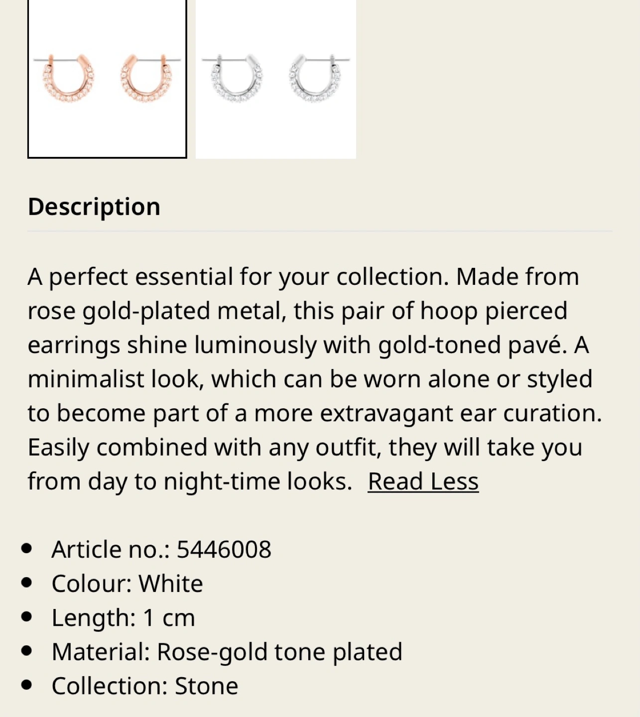Image resolution: width=640 pixels, height=717 pixels.
Task: Click the left rose gold hoop earring
Action: click(x=69, y=79)
